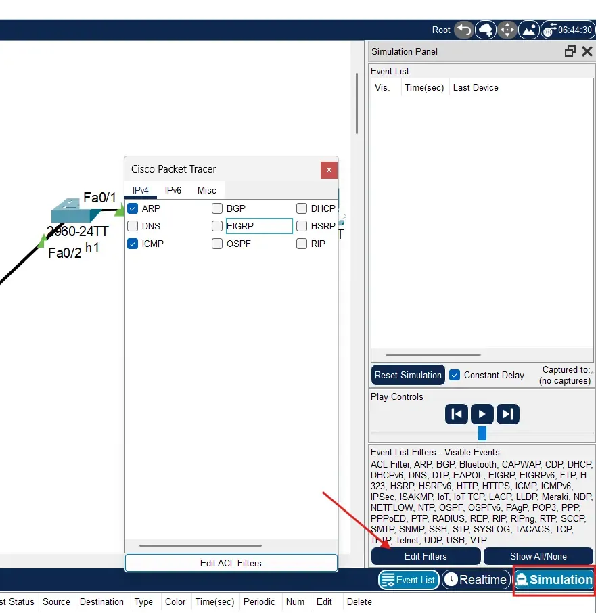The height and width of the screenshot is (613, 596).
Task: Click the Play simulation button
Action: click(x=482, y=414)
